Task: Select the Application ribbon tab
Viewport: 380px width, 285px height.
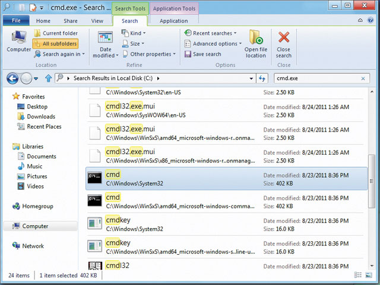Action: 174,21
